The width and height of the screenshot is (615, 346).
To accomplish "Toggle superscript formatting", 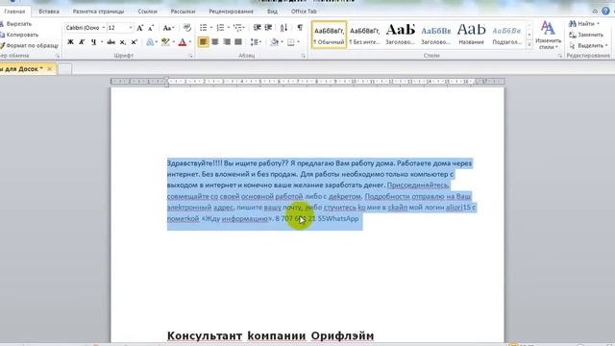I will click(x=135, y=42).
